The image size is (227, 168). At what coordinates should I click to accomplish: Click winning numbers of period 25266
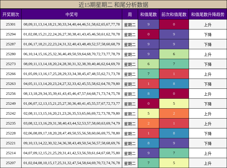tap(72, 74)
